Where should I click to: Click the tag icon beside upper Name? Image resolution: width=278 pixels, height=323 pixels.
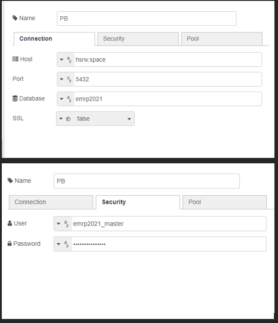pos(15,18)
